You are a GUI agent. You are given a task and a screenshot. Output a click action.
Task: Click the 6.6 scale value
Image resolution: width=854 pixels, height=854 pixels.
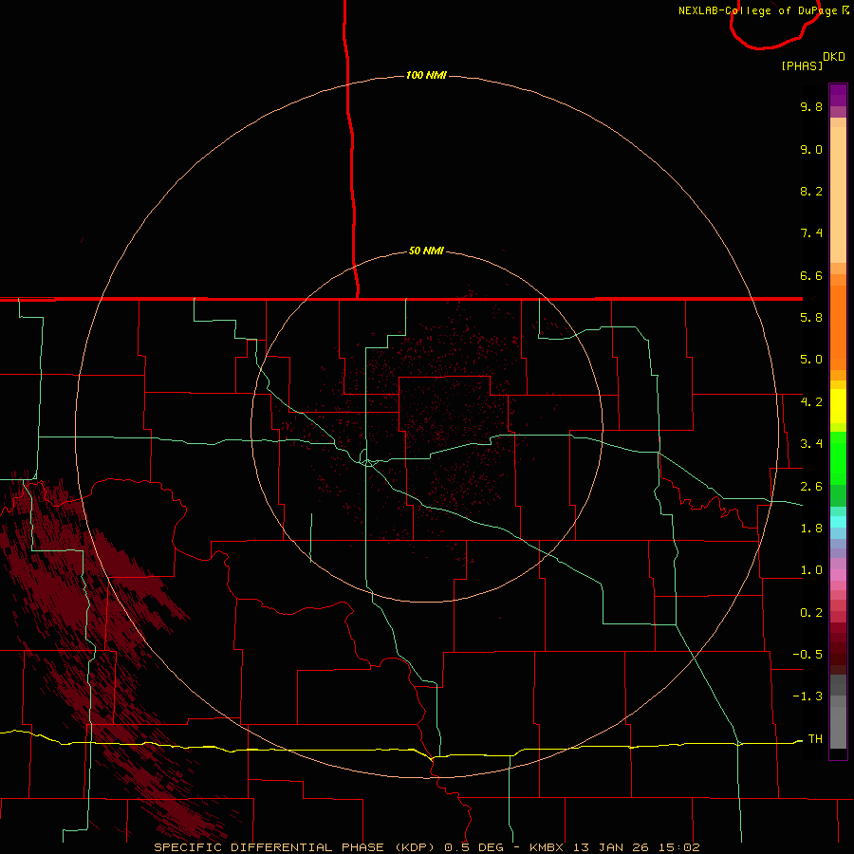811,275
